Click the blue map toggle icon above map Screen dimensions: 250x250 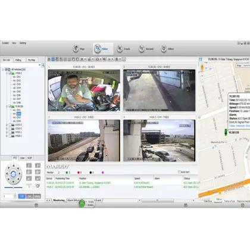[201, 59]
